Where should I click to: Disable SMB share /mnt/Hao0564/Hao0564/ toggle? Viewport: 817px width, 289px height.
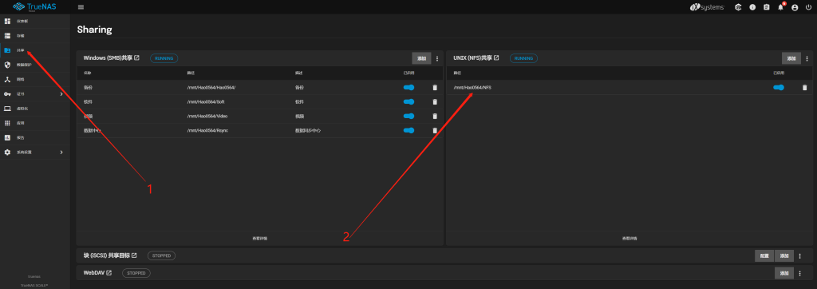[x=409, y=88]
